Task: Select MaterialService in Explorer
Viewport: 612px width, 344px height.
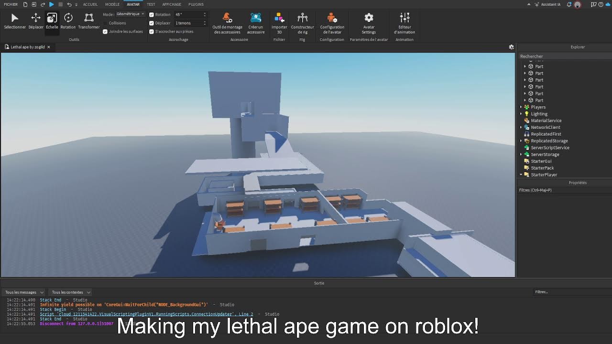Action: (x=546, y=120)
